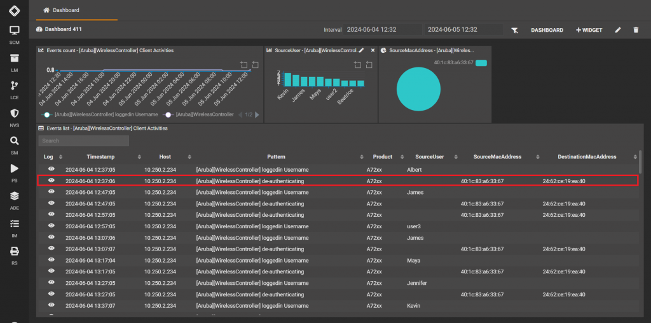Viewport: 651px width, 323px height.
Task: Open the ADE layers module
Action: [15, 200]
